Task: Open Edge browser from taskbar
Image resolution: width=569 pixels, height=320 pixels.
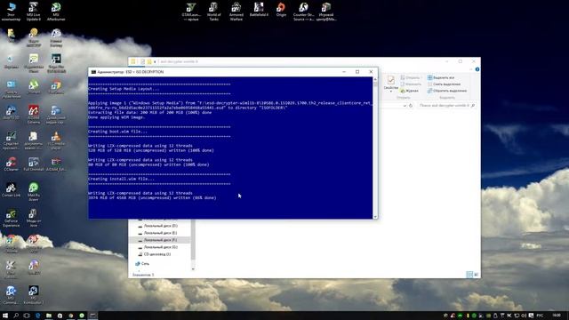Action: [x=37, y=316]
